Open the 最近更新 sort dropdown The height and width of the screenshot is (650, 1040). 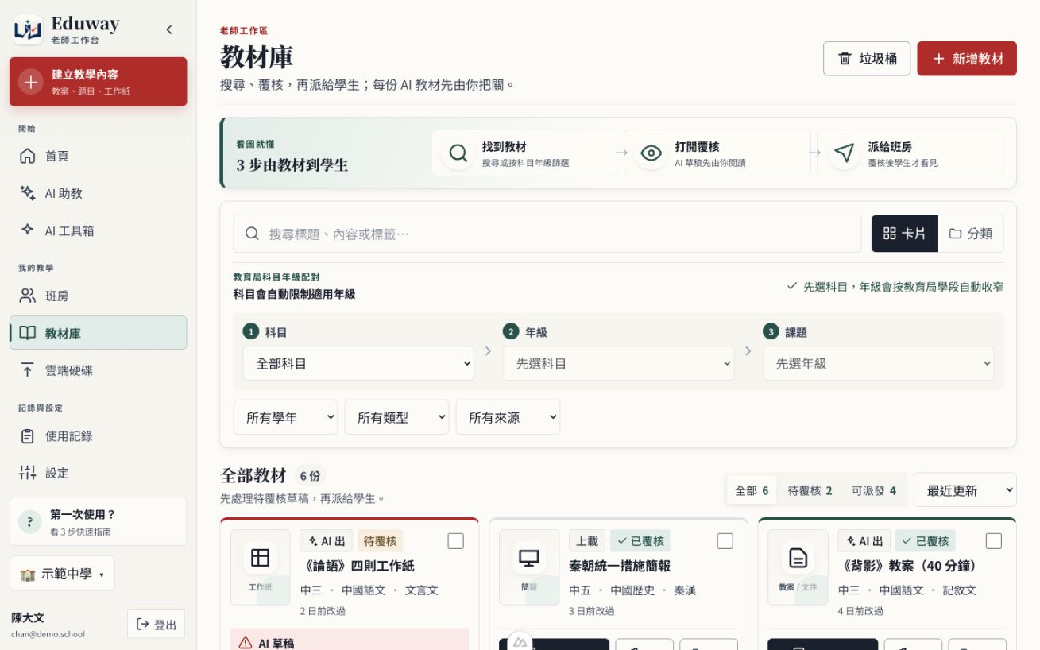(x=965, y=490)
